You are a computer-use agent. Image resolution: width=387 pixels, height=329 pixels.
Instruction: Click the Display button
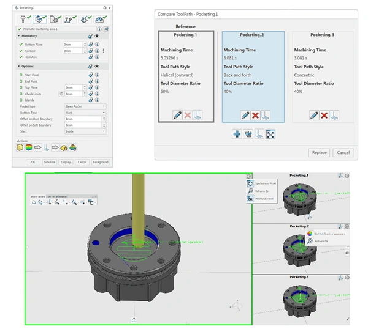[x=66, y=162]
